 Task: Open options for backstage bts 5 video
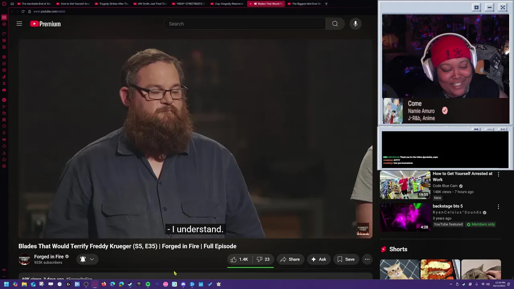(x=498, y=207)
